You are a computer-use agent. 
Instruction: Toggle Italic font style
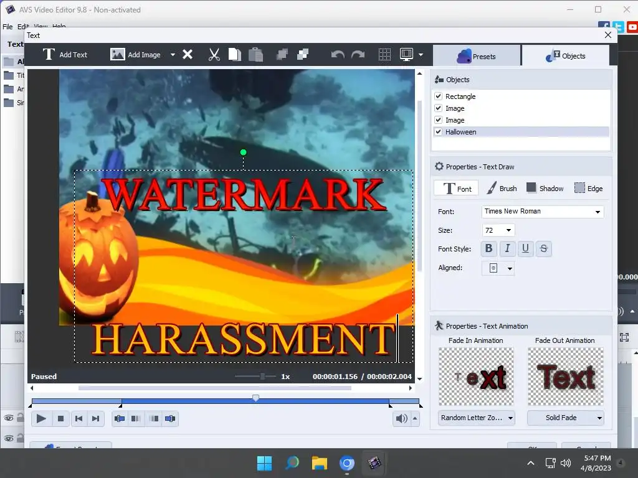point(507,248)
